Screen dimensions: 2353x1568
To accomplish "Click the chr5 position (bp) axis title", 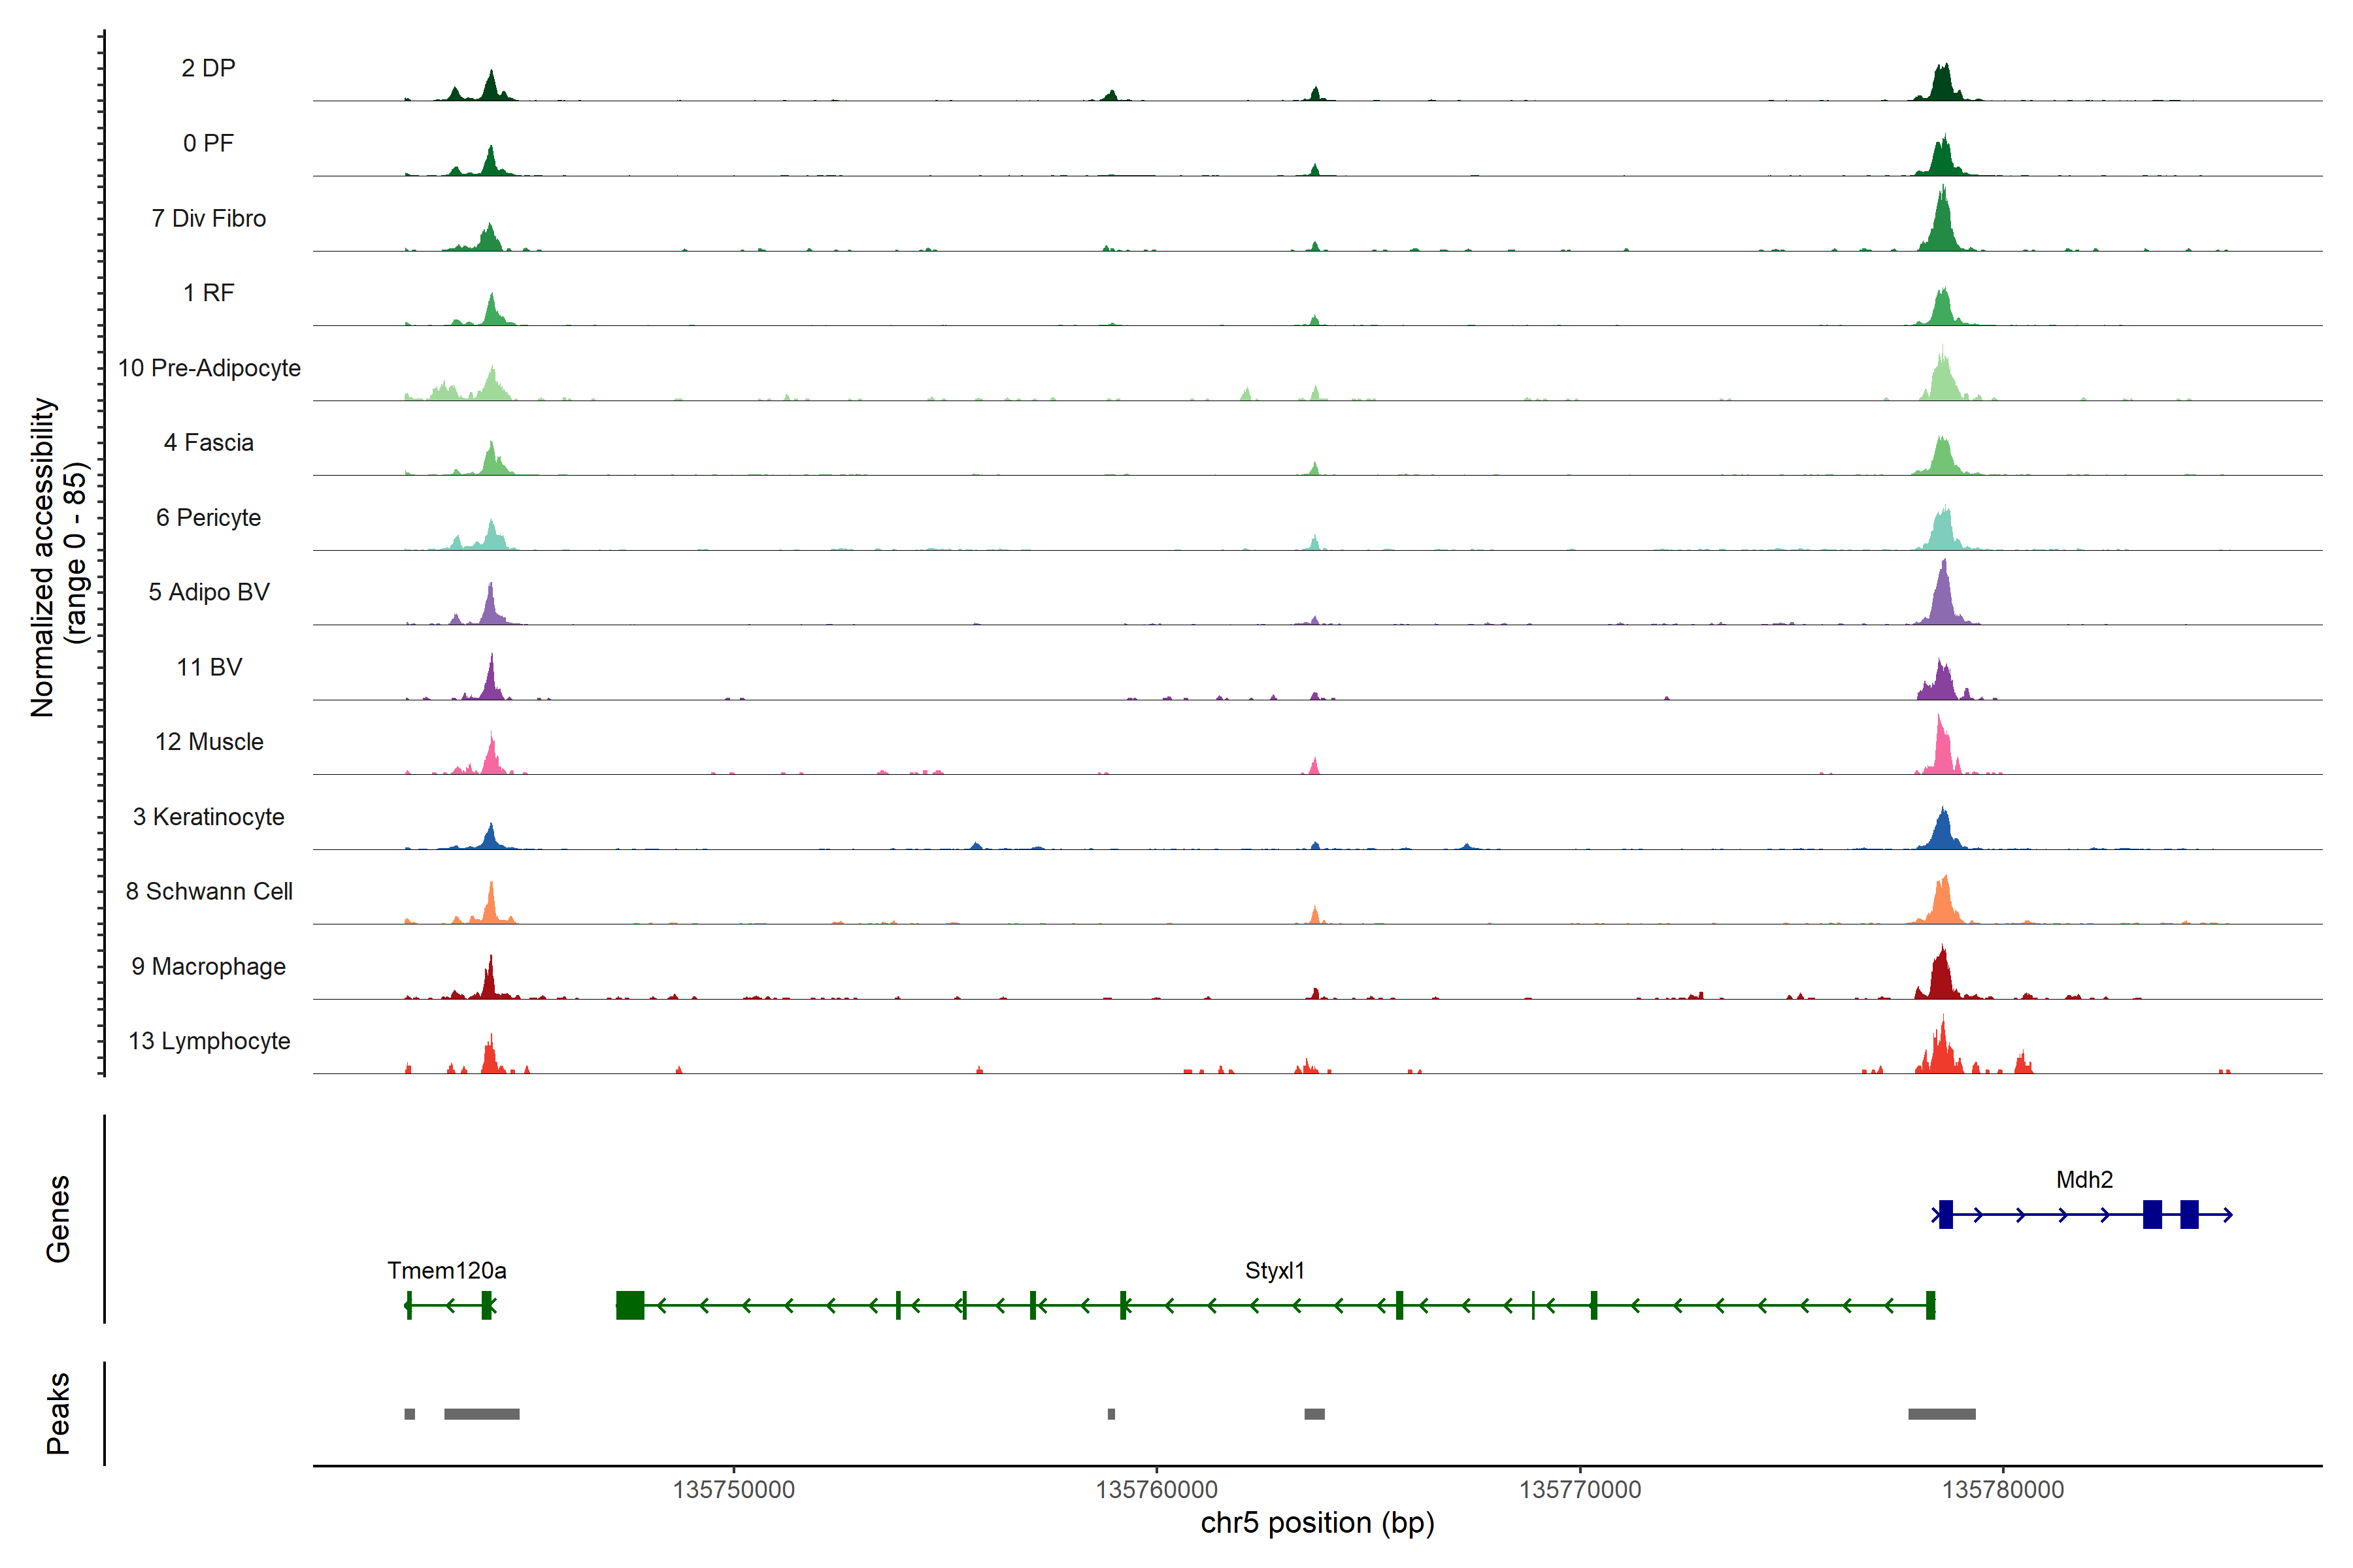I will [1316, 1523].
